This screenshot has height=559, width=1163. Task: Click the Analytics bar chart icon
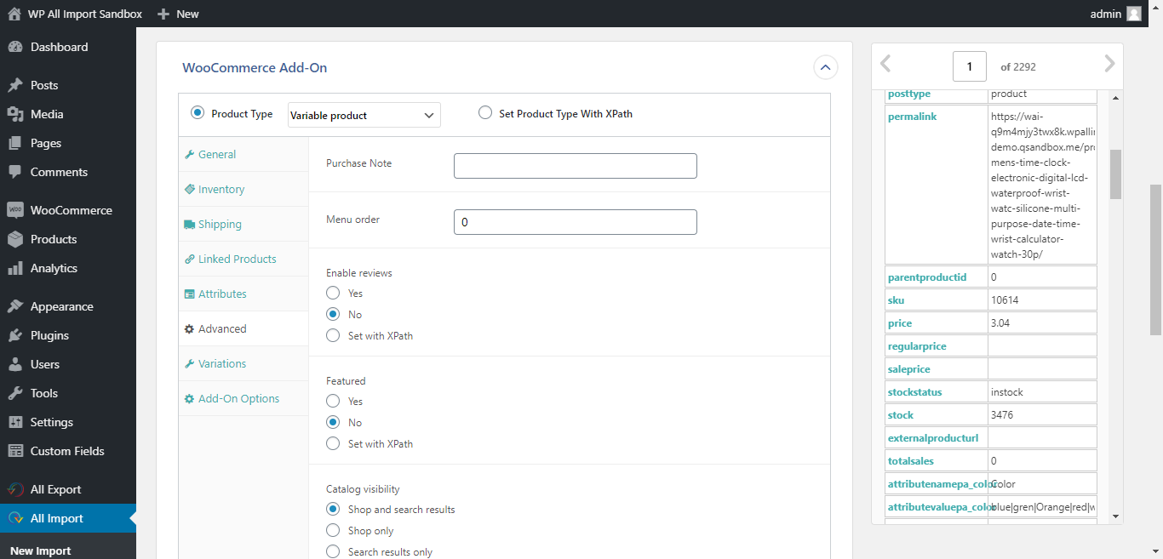pyautogui.click(x=15, y=268)
